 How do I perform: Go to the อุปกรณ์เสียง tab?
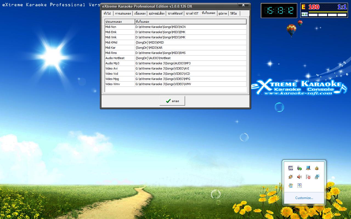tap(157, 13)
